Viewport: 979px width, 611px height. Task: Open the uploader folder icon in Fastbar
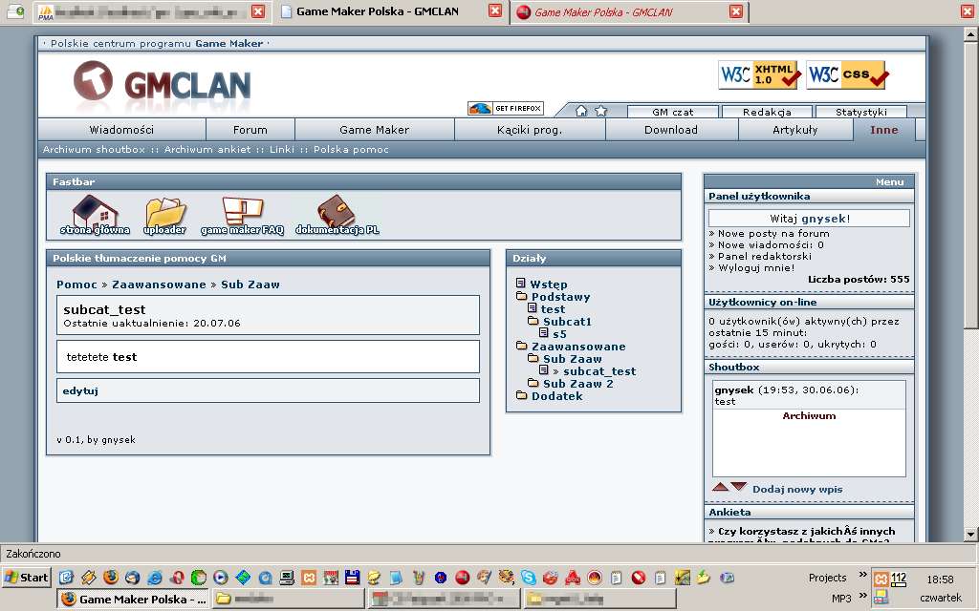point(165,212)
